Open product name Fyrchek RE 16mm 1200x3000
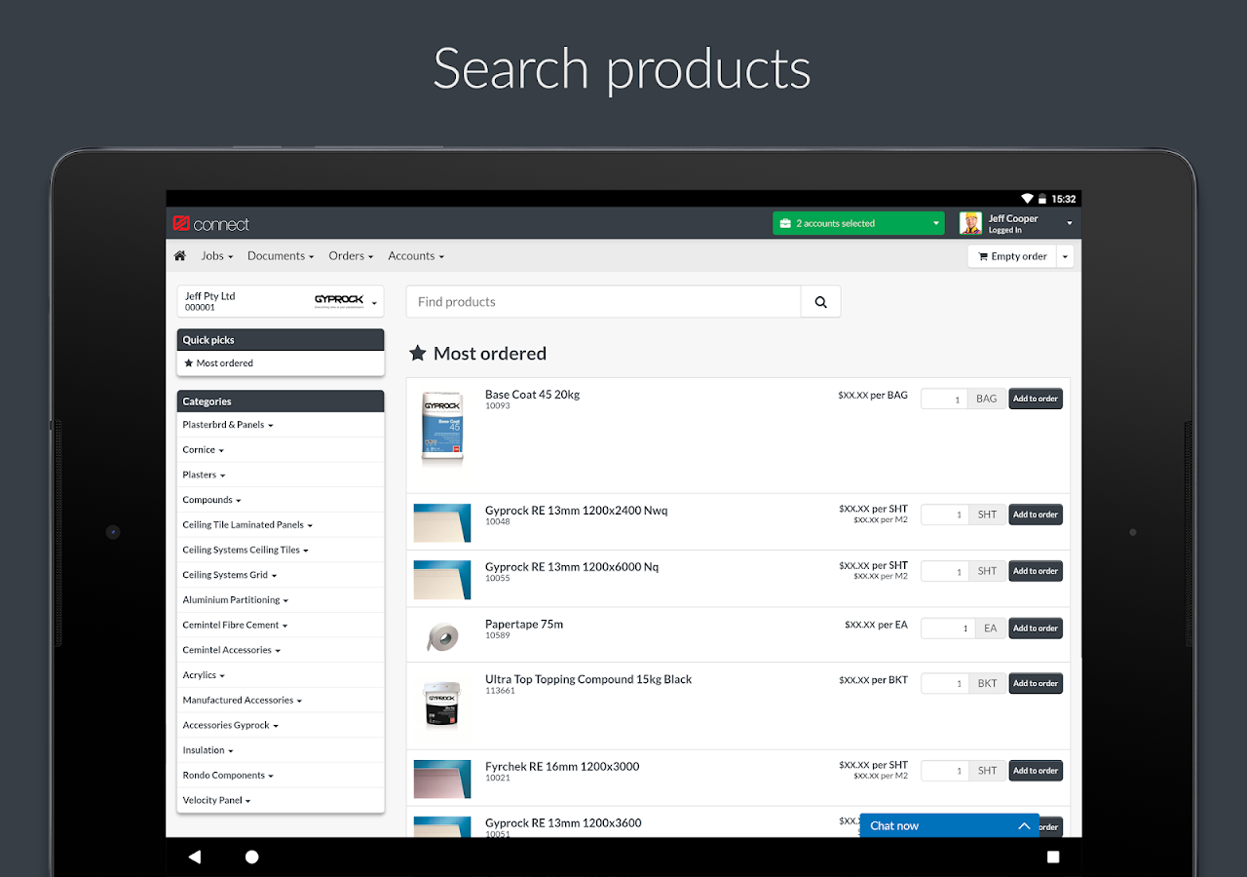 pyautogui.click(x=562, y=767)
